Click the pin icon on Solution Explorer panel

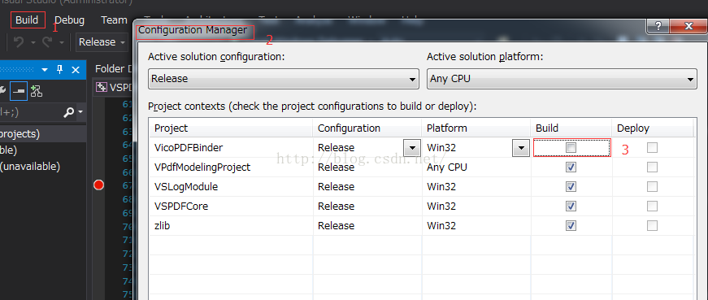pos(59,70)
